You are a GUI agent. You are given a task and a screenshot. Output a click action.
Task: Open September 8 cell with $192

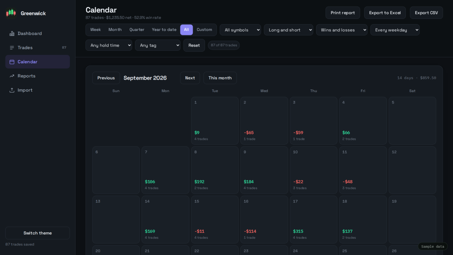215,170
